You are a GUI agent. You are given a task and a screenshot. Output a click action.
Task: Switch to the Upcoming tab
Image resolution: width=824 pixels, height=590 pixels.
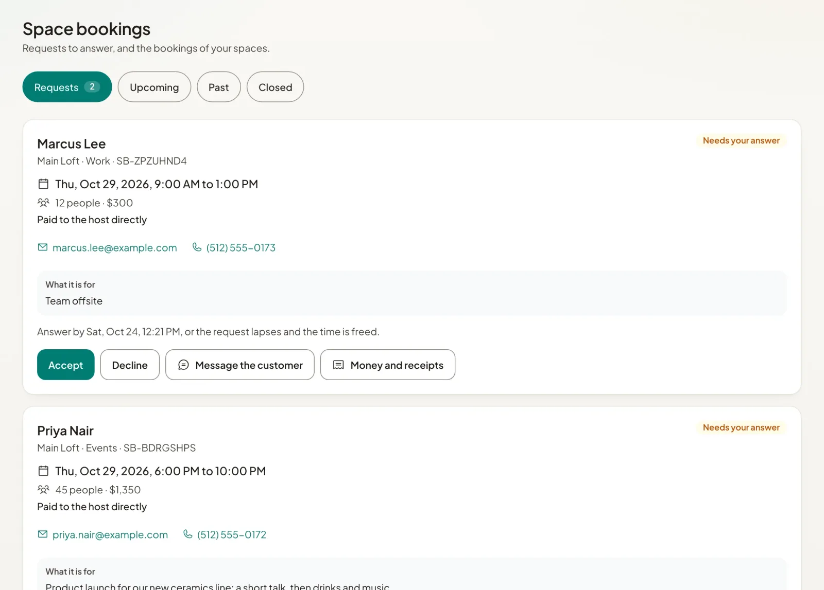point(154,87)
